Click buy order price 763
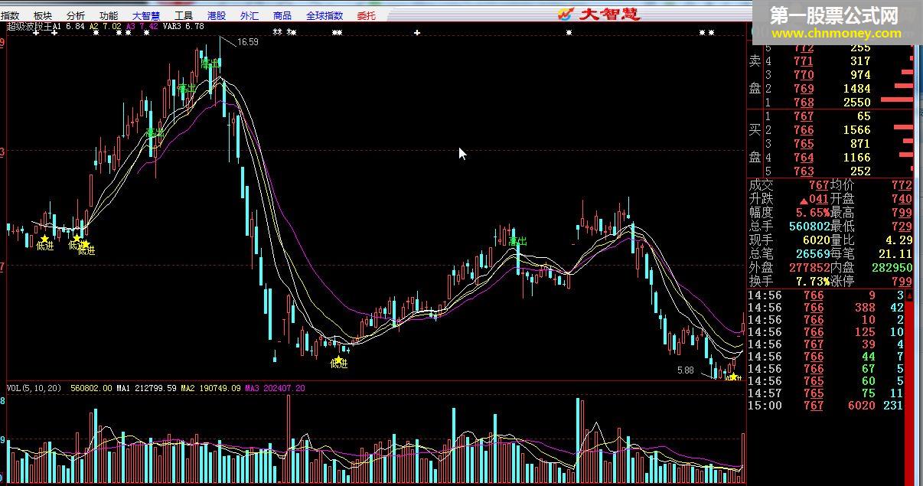This screenshot has width=923, height=486. pos(804,171)
